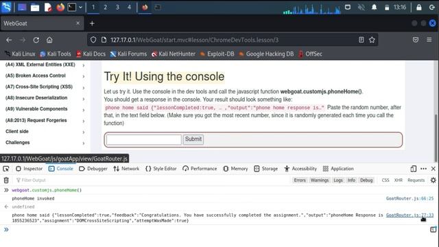Switch to the Memory tab
This screenshot has height=247, width=439.
[235, 169]
